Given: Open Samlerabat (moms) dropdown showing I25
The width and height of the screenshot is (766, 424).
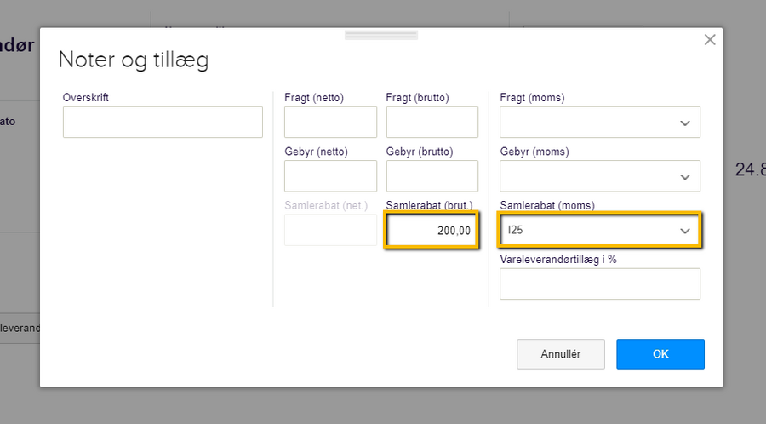Looking at the screenshot, I should [599, 230].
